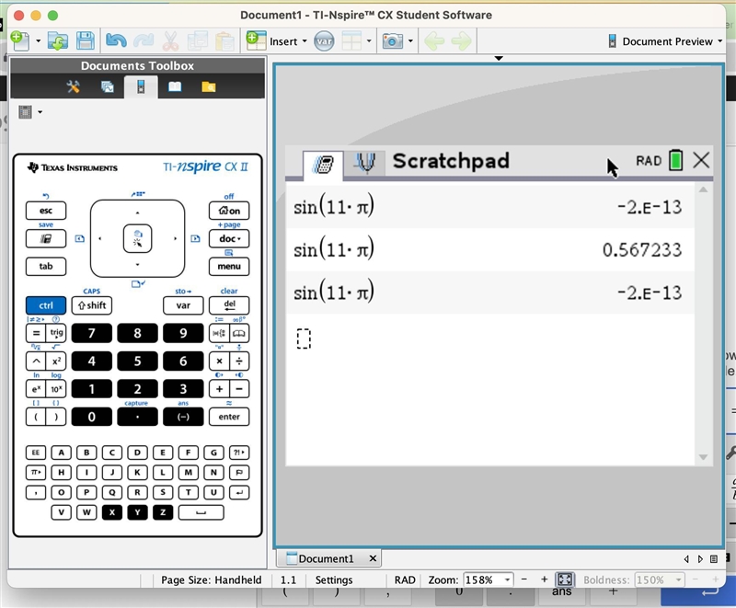Click the enter key on the keypad
Image resolution: width=736 pixels, height=608 pixels.
click(x=229, y=417)
